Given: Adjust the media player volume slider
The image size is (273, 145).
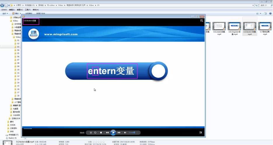Looking at the screenshot, I should (133, 133).
